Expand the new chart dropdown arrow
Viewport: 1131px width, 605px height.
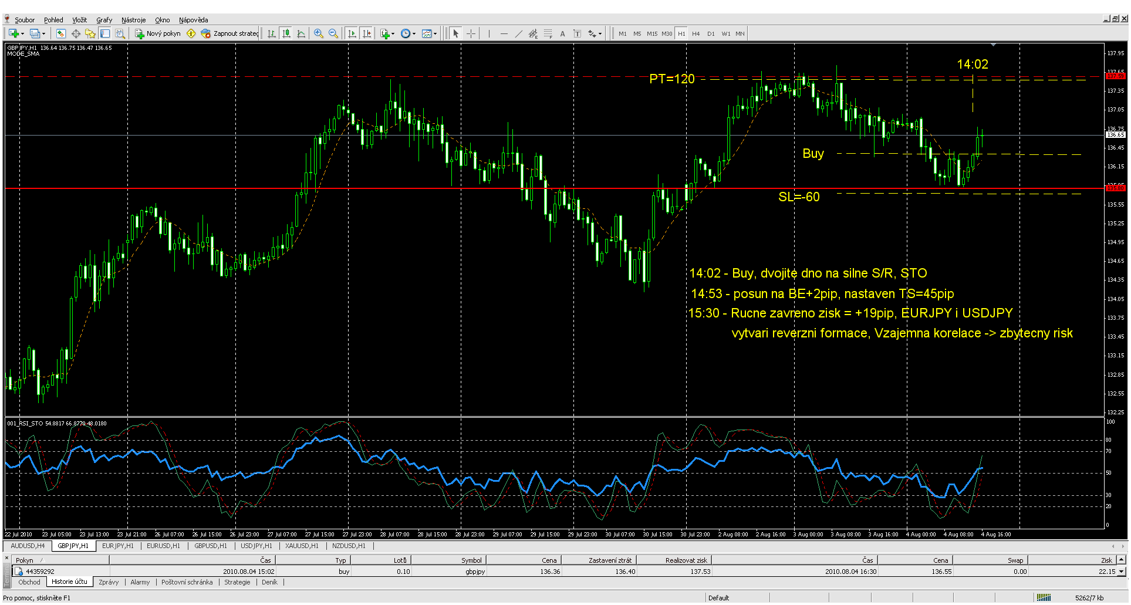(x=22, y=34)
